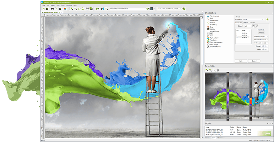
Task: Open the 50% on either side dropdown
Action: coord(261,40)
